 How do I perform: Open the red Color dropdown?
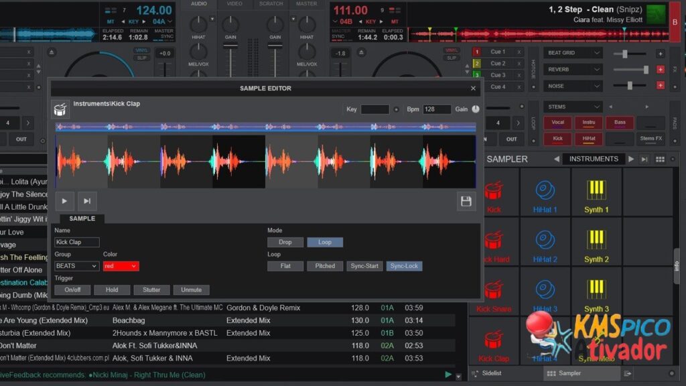tap(121, 265)
